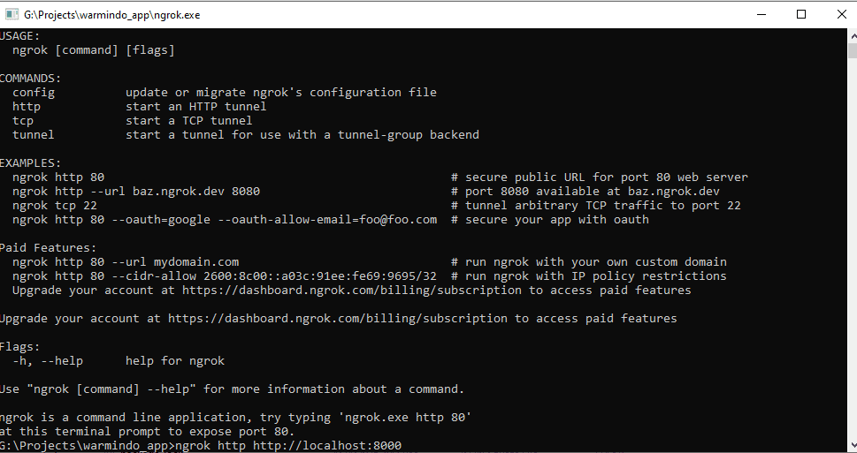This screenshot has height=453, width=857.
Task: Click 'start a TCP tunnel' description
Action: pyautogui.click(x=189, y=121)
